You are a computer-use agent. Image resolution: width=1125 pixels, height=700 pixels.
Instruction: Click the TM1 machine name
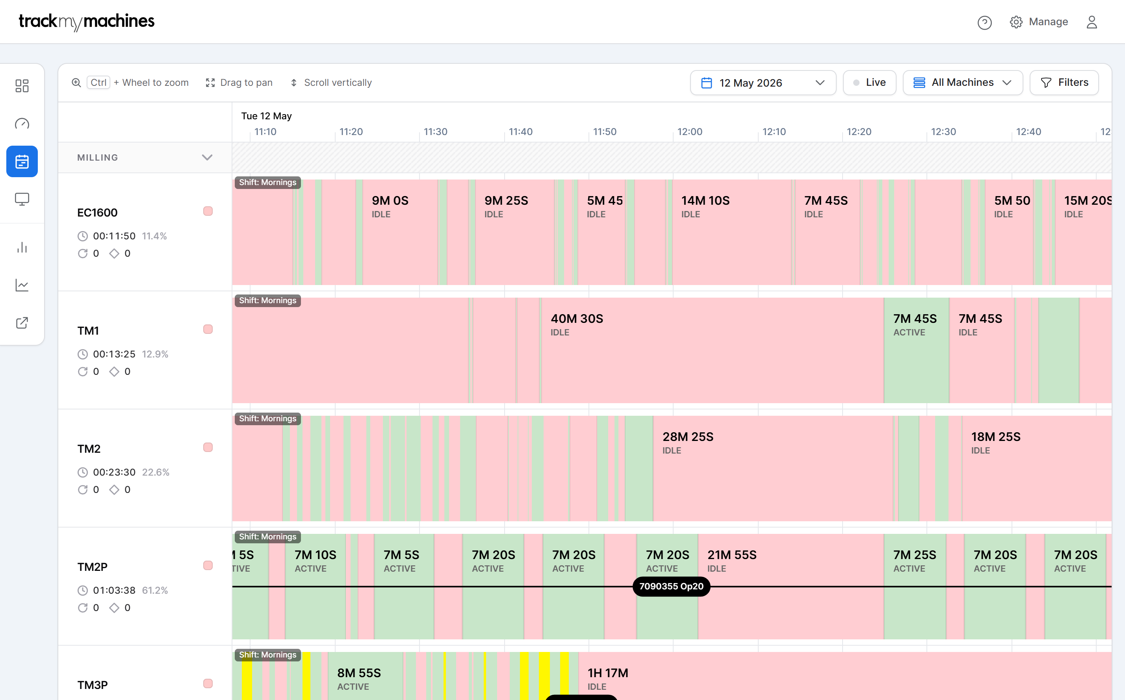(x=88, y=331)
